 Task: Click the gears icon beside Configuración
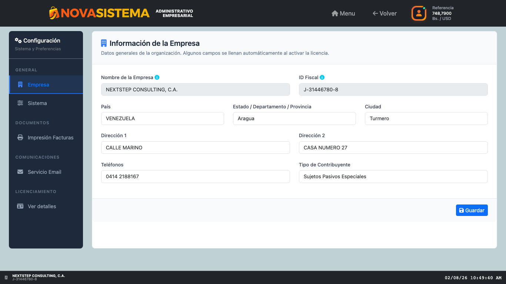coord(18,40)
